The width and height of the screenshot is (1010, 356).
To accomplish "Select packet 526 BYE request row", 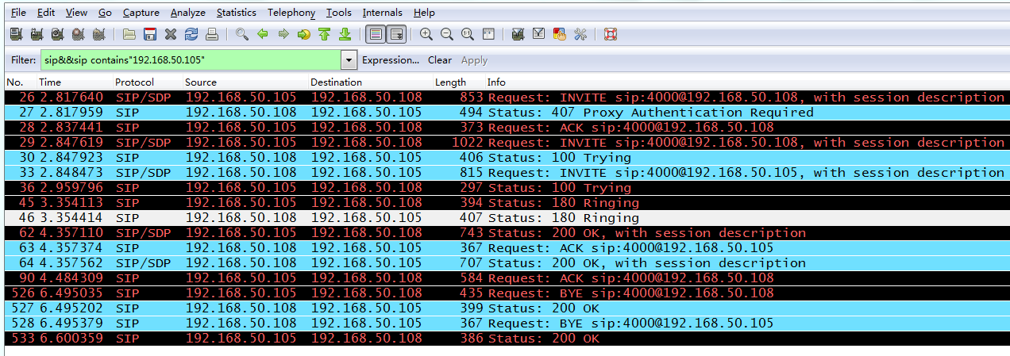I will point(506,293).
